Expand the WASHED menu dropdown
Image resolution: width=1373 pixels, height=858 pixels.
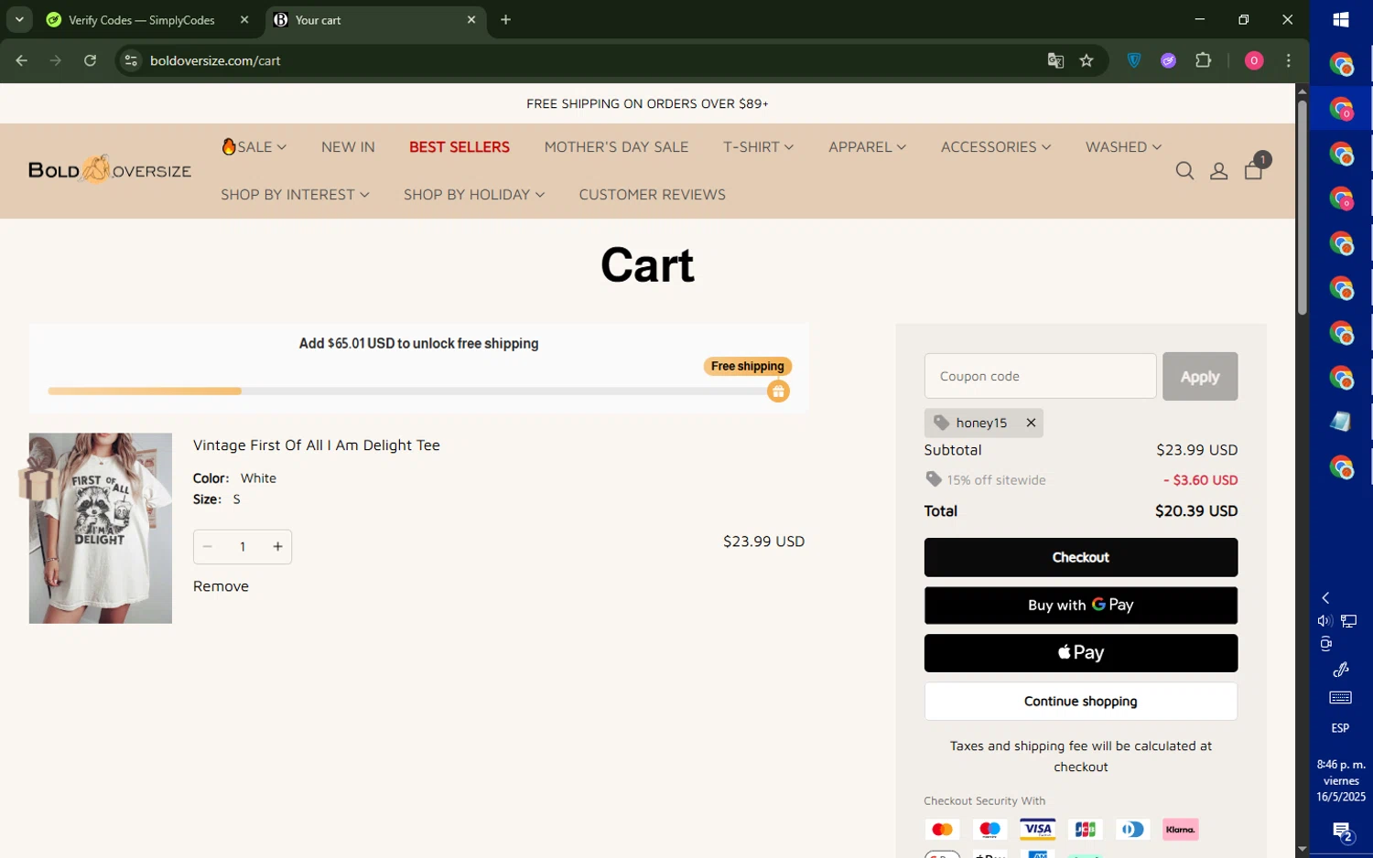pos(1123,146)
